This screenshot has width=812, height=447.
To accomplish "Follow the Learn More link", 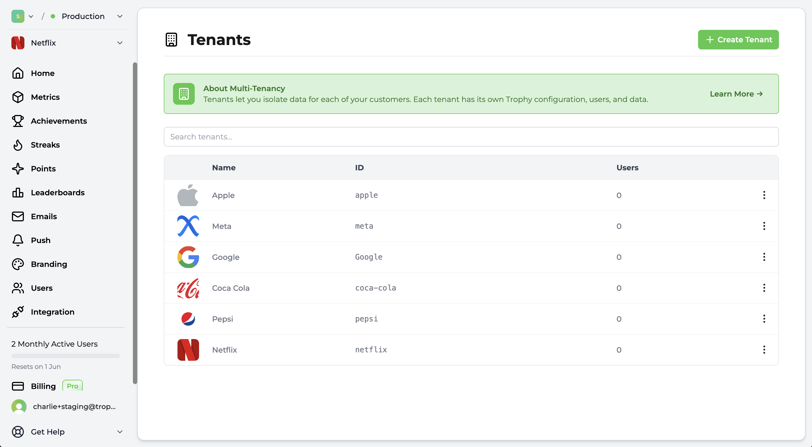I will [736, 94].
